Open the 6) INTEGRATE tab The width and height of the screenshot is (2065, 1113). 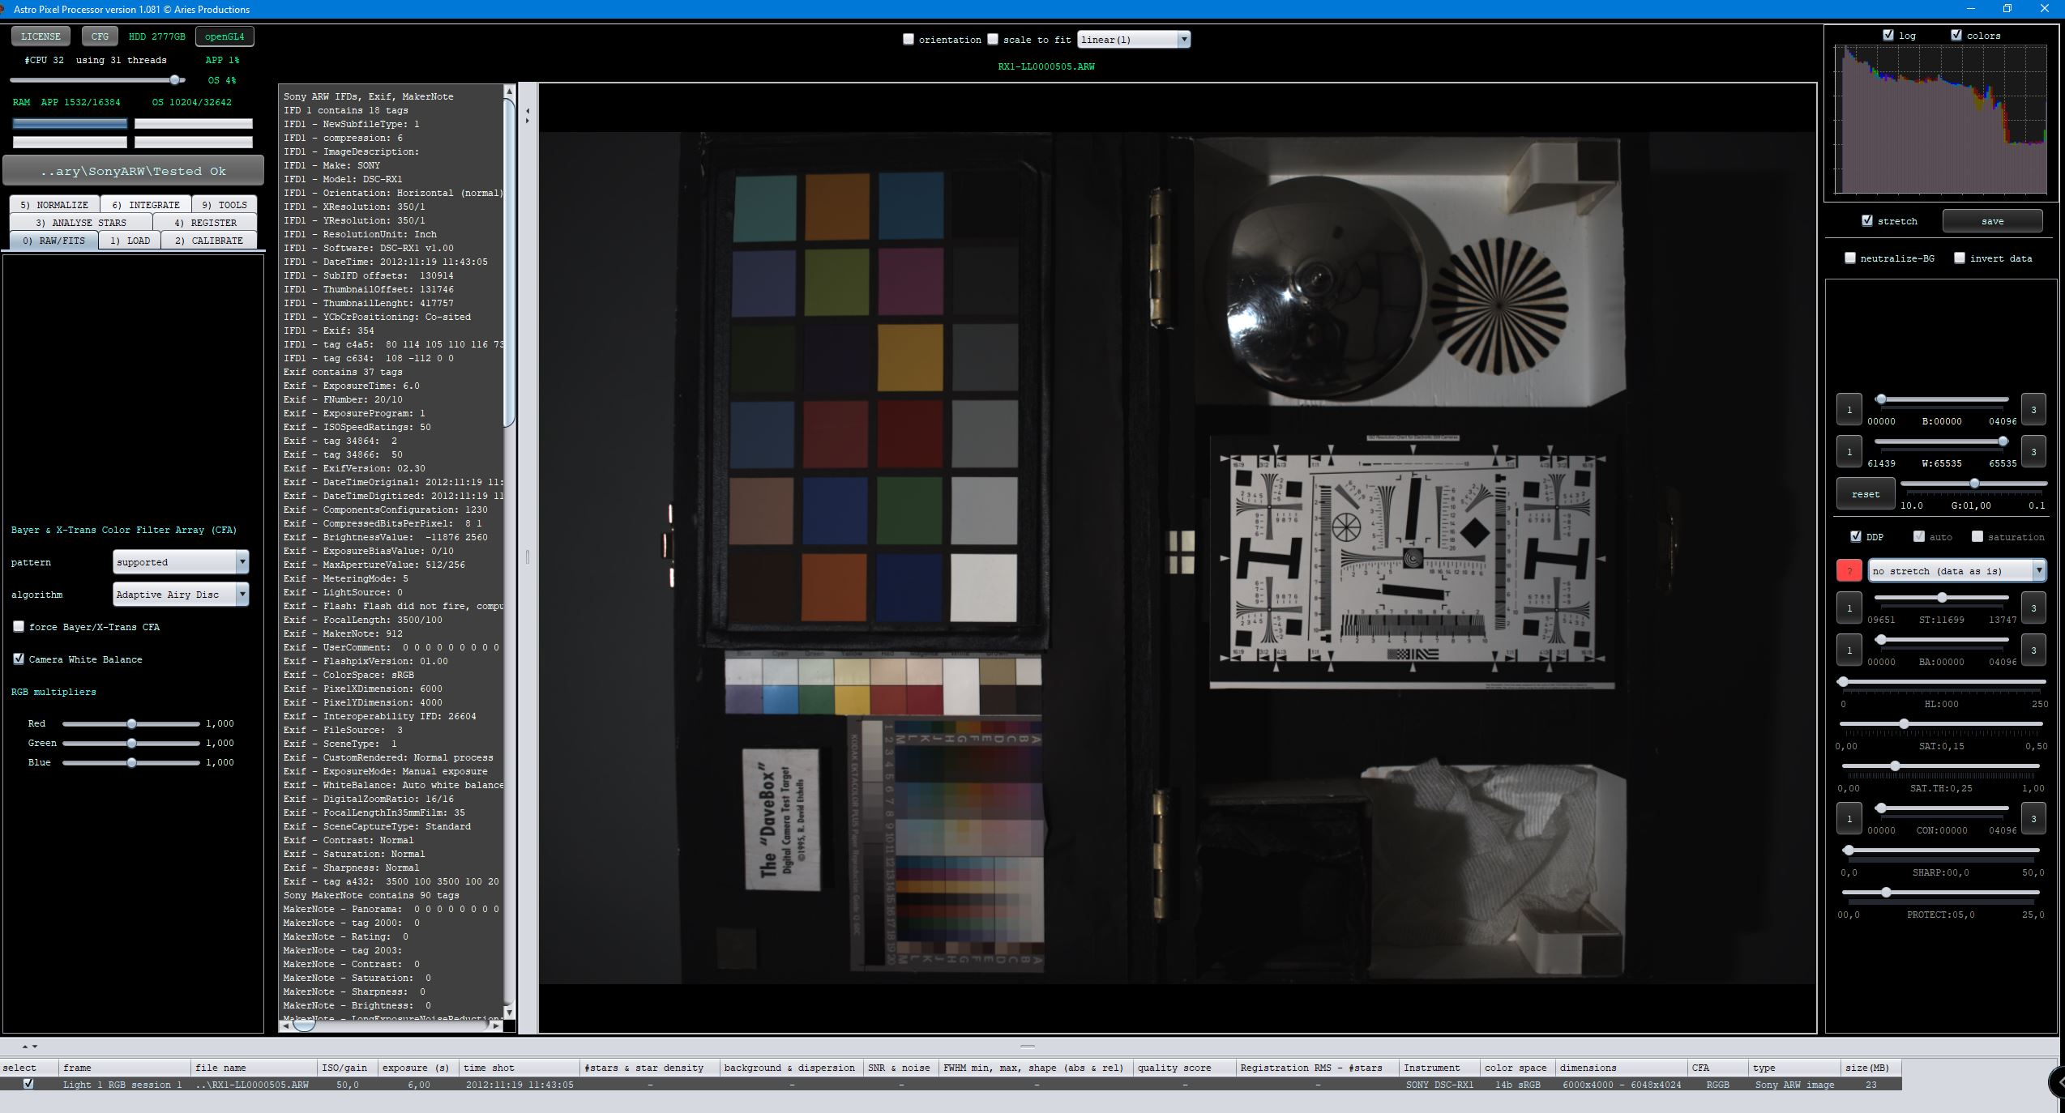tap(146, 205)
